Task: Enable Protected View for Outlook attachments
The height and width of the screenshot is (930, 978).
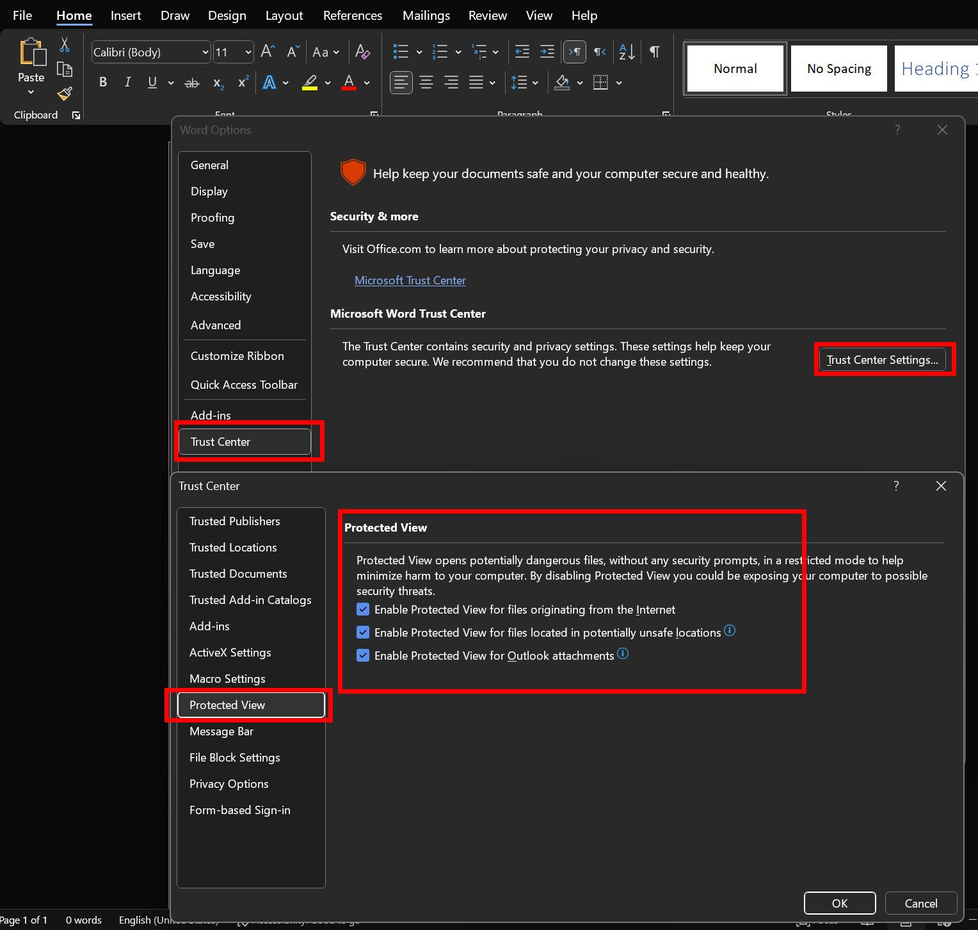Action: coord(363,655)
